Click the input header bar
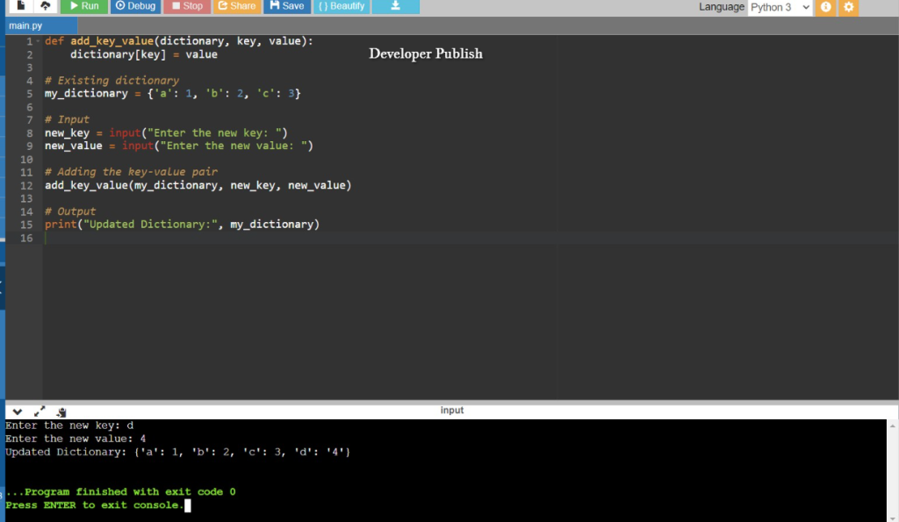The width and height of the screenshot is (899, 522). [x=452, y=410]
